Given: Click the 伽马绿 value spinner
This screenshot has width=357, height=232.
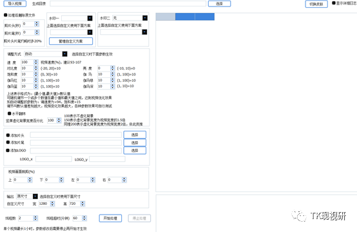Looking at the screenshot, I should 113,80.
